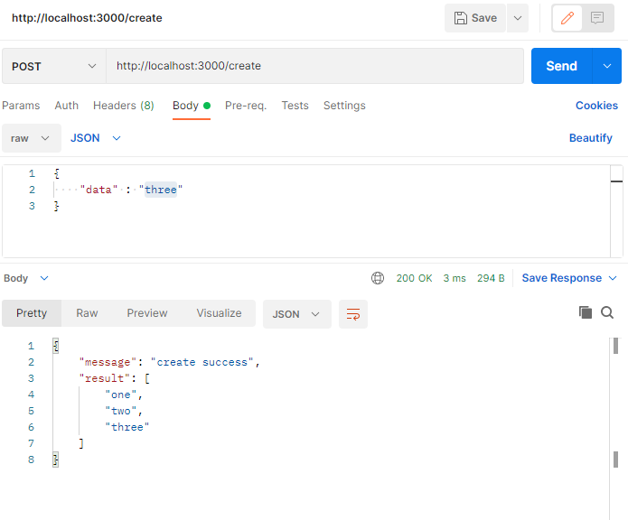Viewport: 628px width, 520px height.
Task: Click "create success" in the response
Action: [202, 362]
